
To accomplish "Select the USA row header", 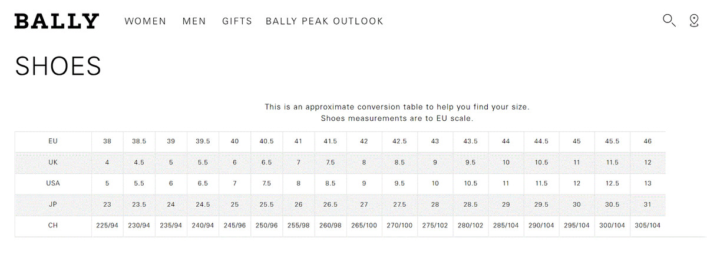I will pyautogui.click(x=53, y=184).
